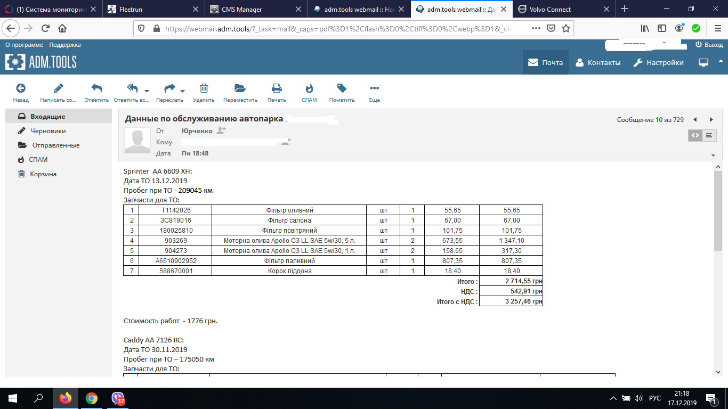The image size is (728, 409).
Task: Expand Reply-all options dropdown arrow
Action: [x=147, y=91]
